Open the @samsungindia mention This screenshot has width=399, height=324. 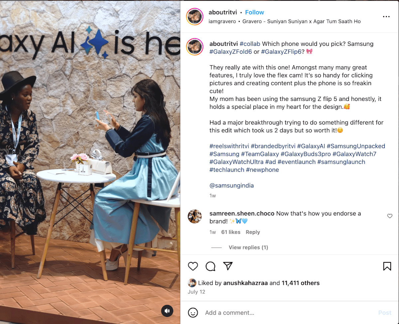tap(231, 185)
